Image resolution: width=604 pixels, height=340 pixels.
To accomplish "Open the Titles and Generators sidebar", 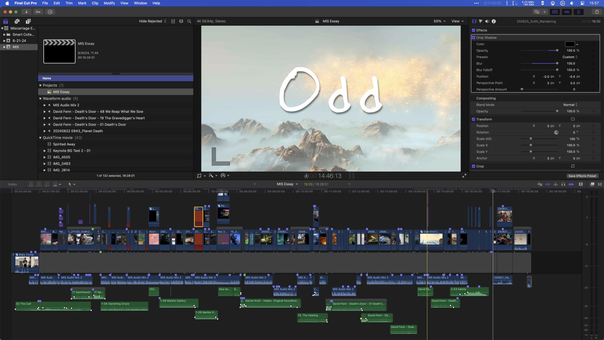I will (28, 21).
